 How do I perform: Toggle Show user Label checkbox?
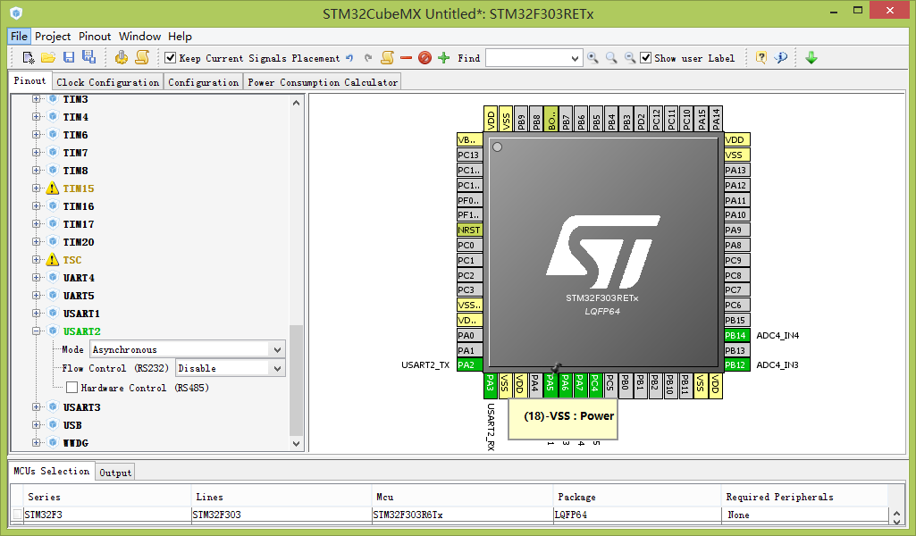click(x=645, y=57)
